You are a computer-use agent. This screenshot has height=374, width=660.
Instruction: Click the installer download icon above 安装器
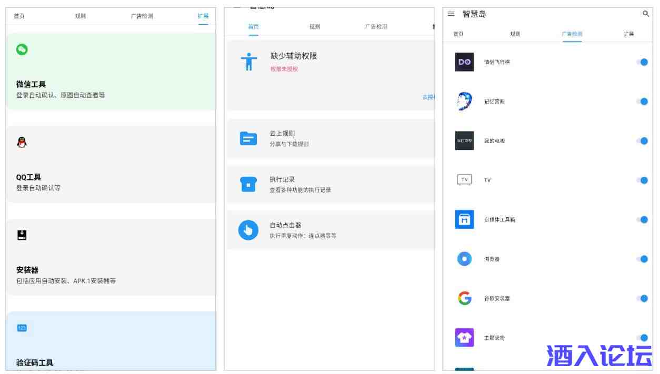click(x=22, y=235)
